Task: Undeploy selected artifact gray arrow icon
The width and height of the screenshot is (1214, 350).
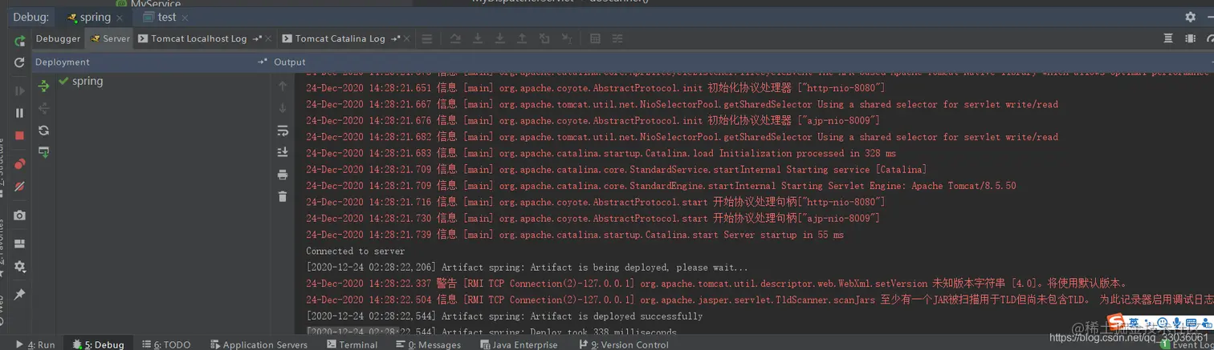Action: [43, 108]
